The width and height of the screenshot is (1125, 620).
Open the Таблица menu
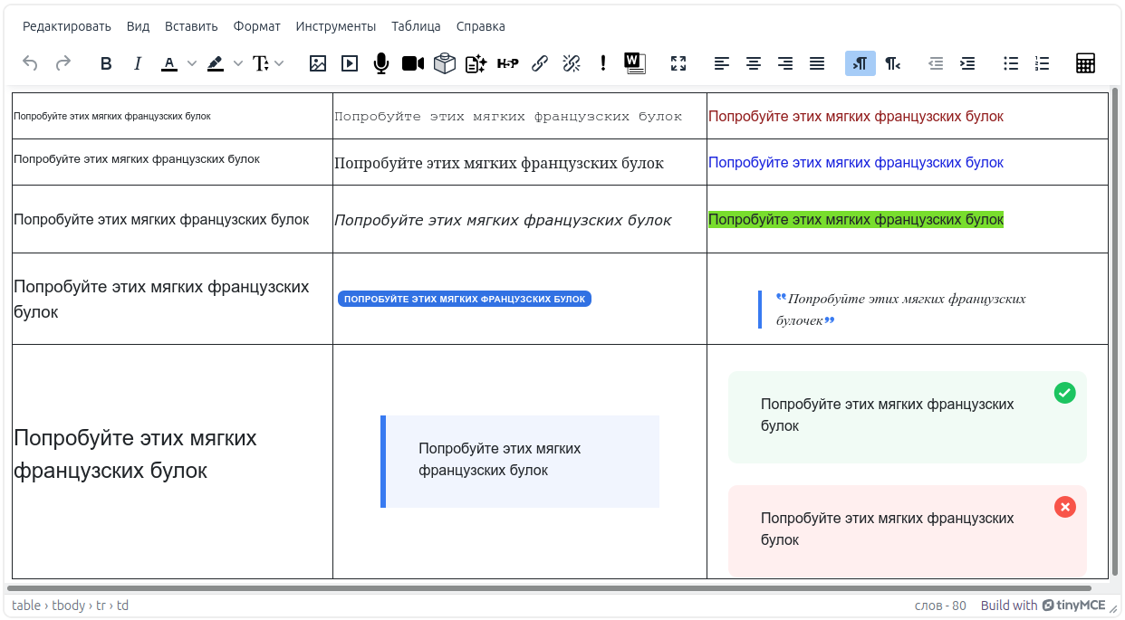[416, 26]
